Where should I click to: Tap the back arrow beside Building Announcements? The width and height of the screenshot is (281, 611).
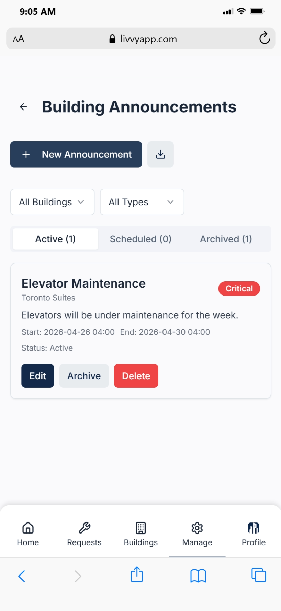point(23,106)
